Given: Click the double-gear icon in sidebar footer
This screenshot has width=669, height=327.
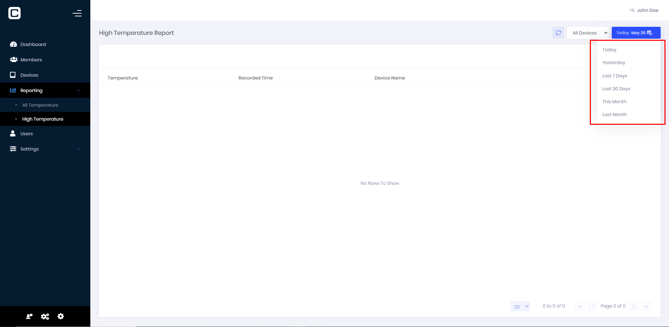Looking at the screenshot, I should [45, 317].
